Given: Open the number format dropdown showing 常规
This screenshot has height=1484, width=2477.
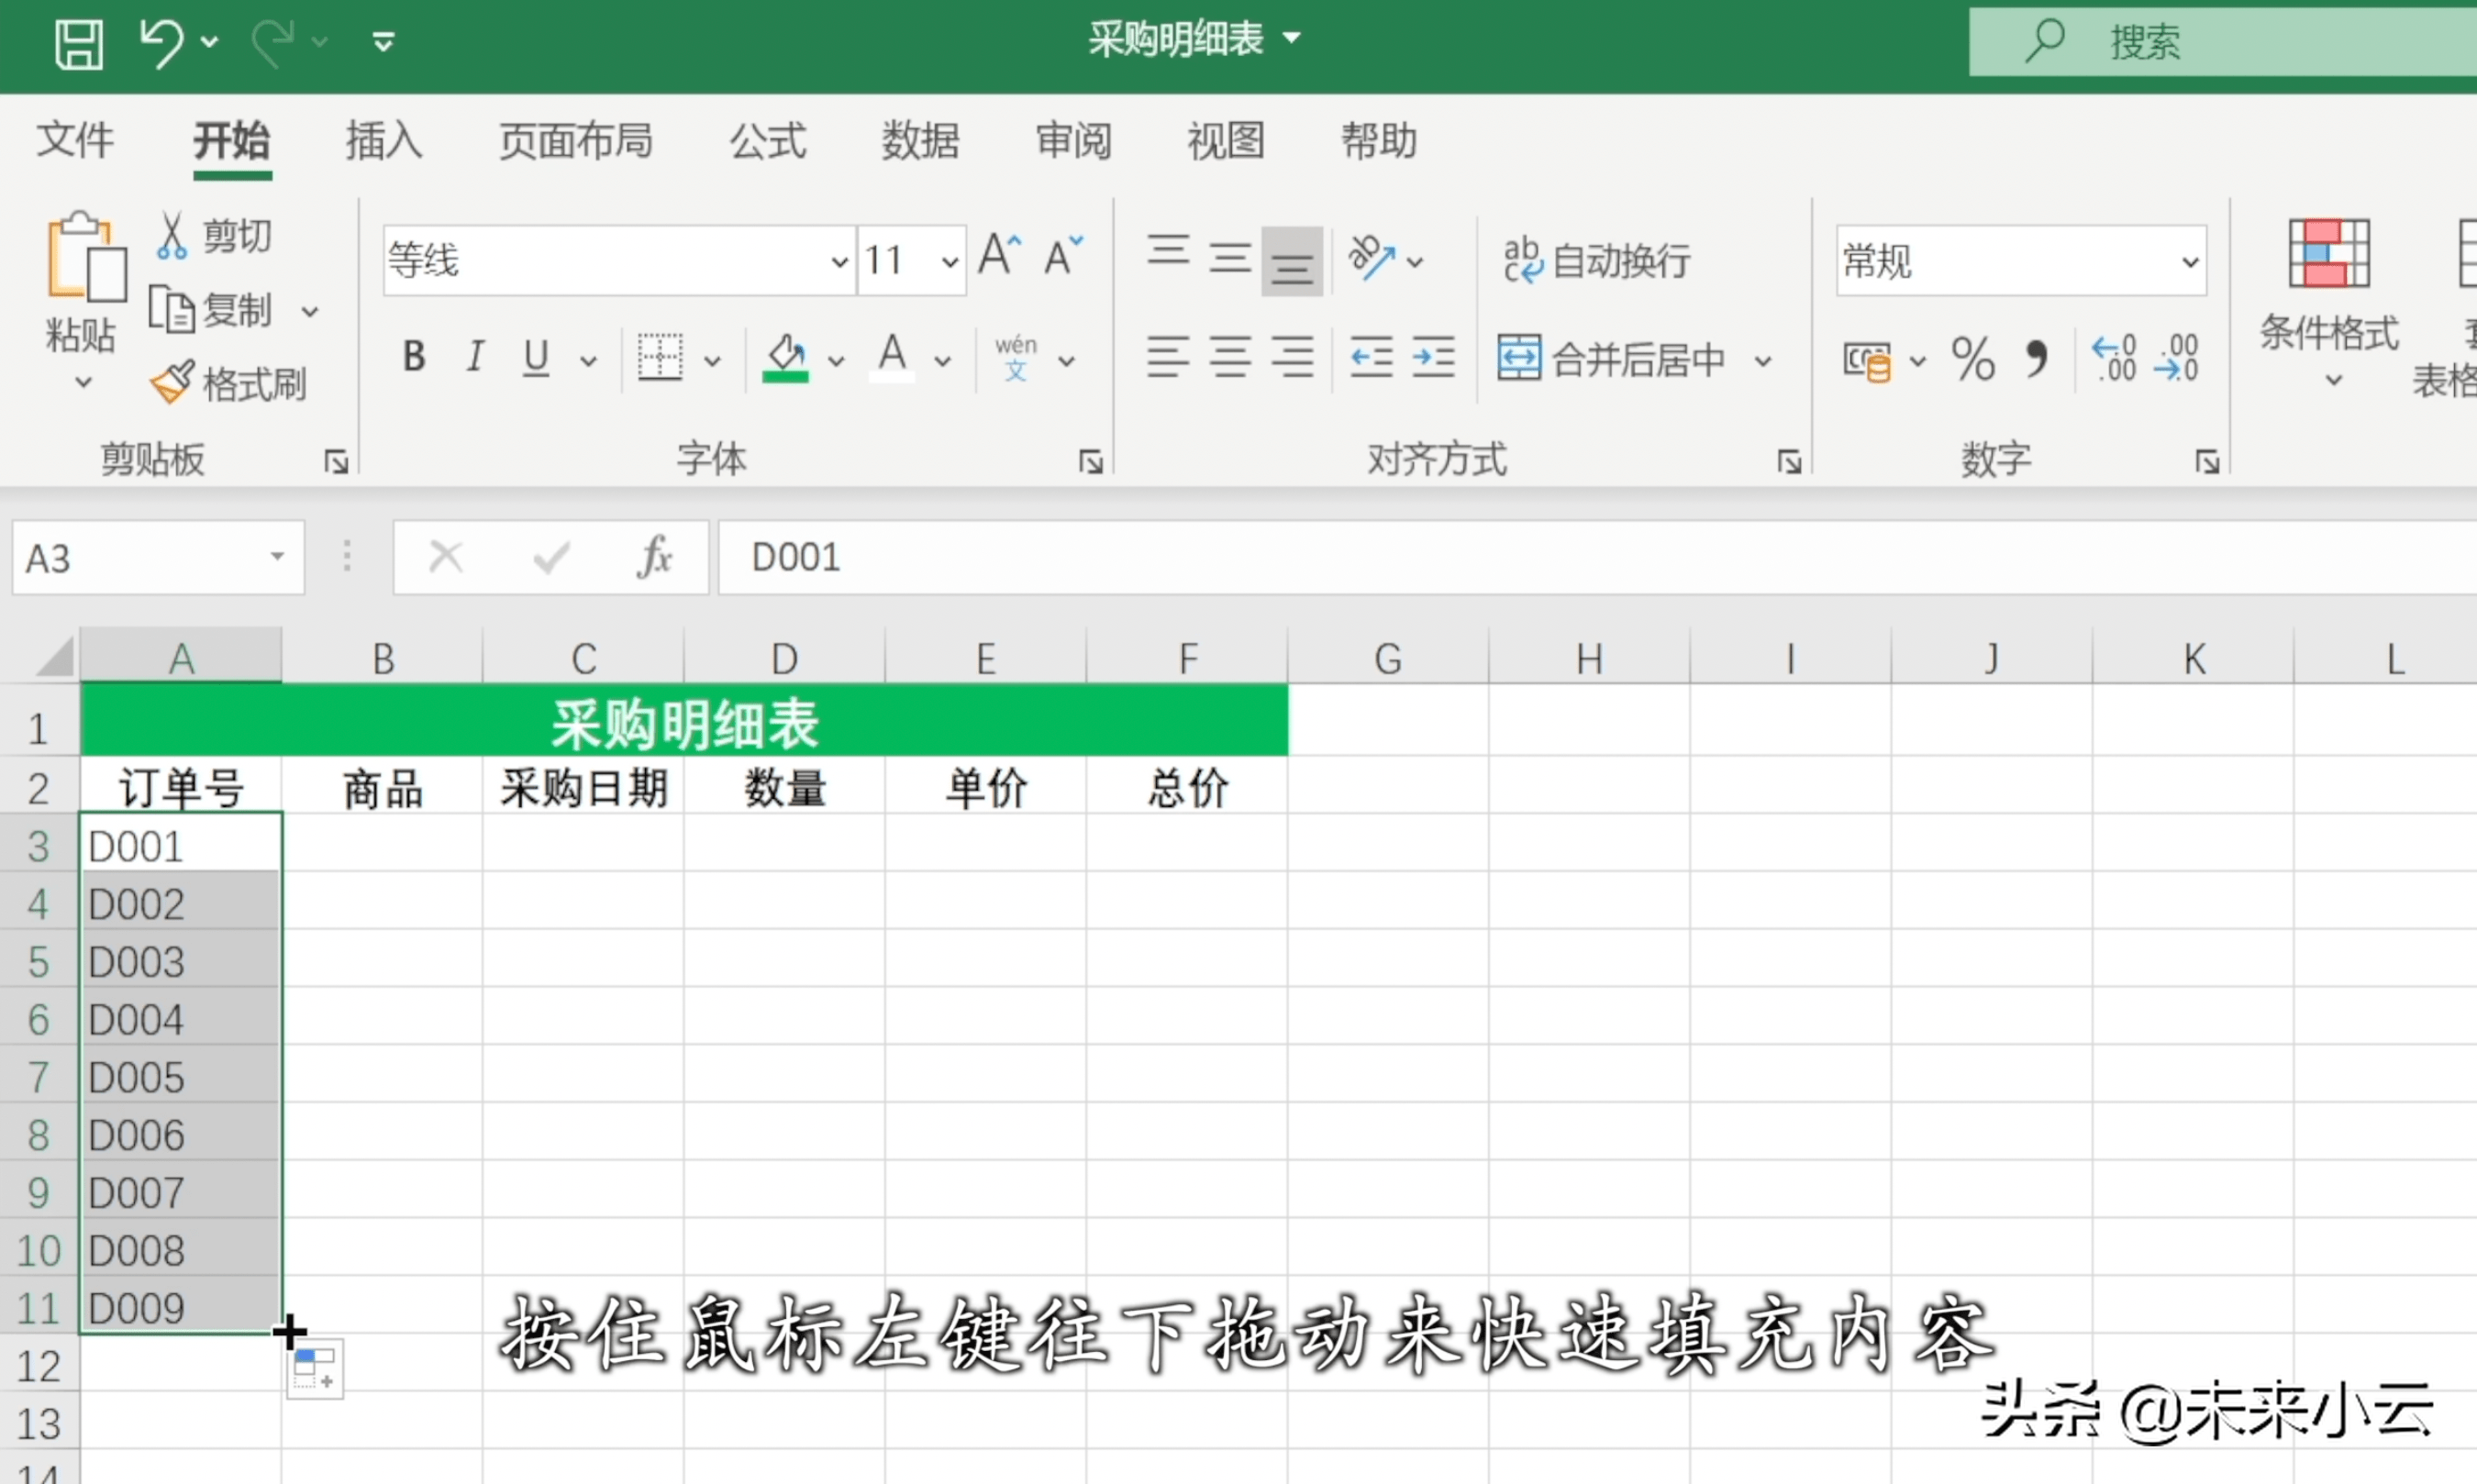Looking at the screenshot, I should point(2189,262).
